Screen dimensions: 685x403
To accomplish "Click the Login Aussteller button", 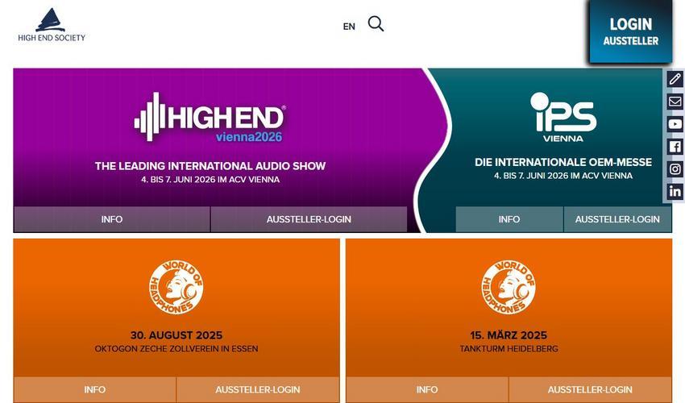I will tap(630, 31).
